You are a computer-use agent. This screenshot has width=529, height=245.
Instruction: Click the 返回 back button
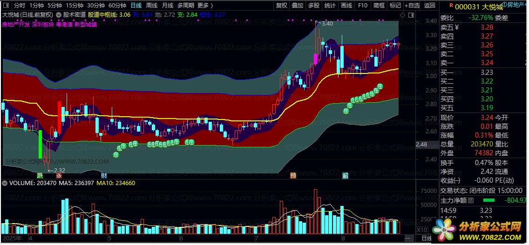click(x=429, y=6)
